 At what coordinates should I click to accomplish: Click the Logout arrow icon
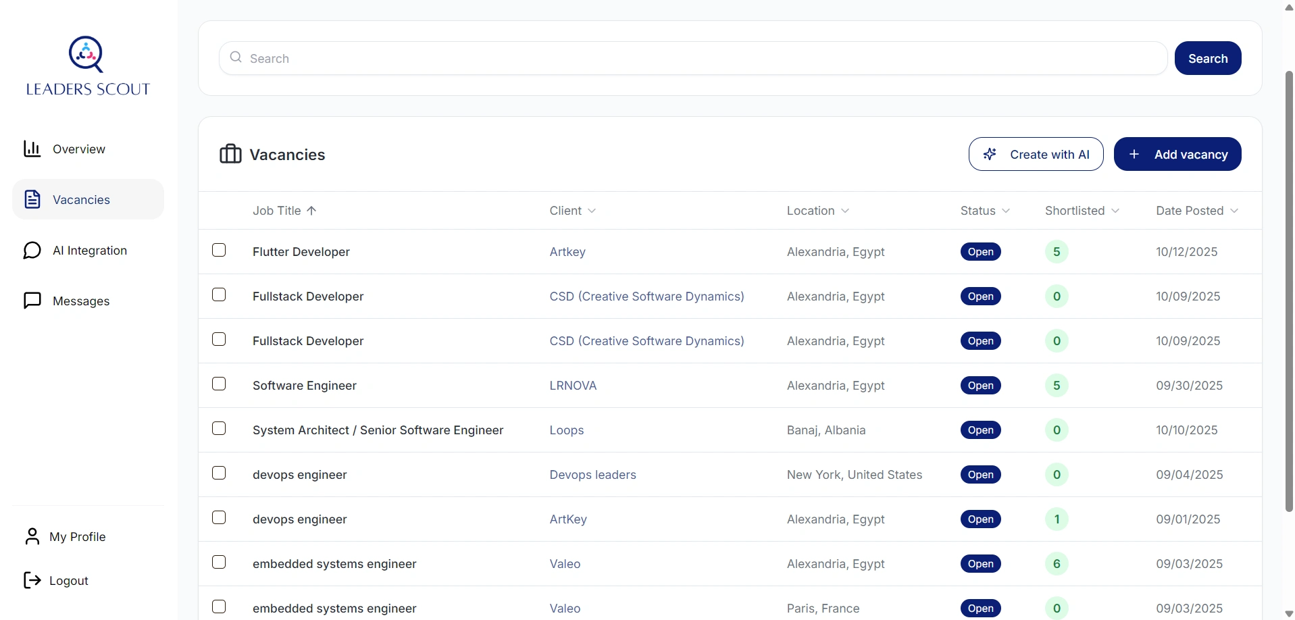tap(32, 580)
